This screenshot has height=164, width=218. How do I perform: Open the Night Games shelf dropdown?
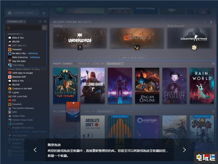coord(89,64)
